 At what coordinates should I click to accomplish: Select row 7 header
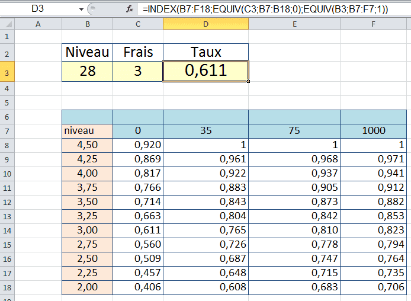coord(7,131)
